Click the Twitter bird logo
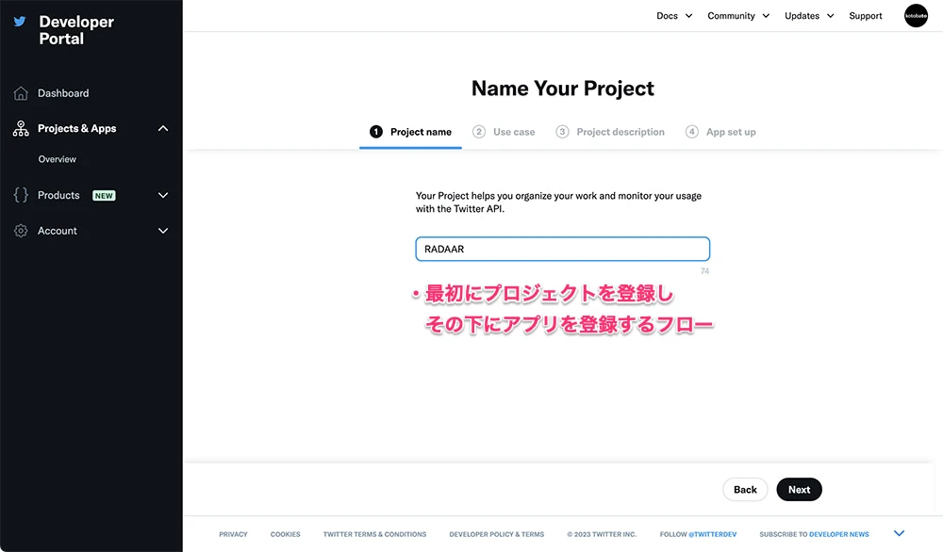The height and width of the screenshot is (552, 943). tap(20, 22)
